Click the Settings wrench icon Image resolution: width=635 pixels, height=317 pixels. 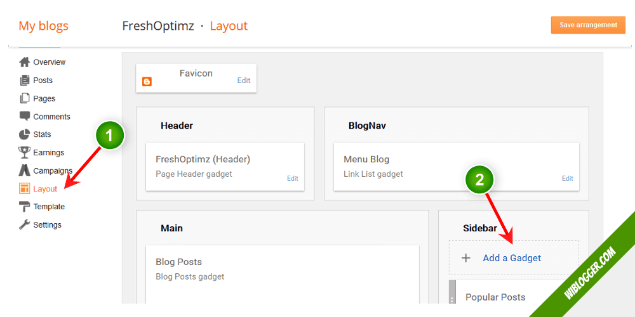point(25,225)
